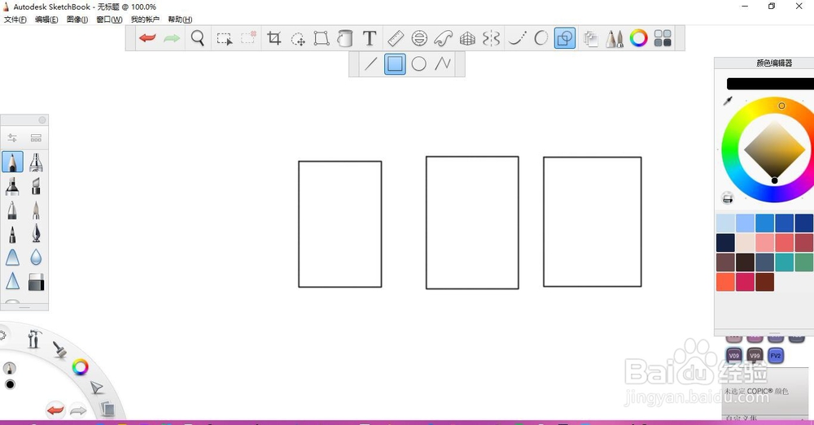Click the black current color bar
814x425 pixels.
(x=770, y=84)
